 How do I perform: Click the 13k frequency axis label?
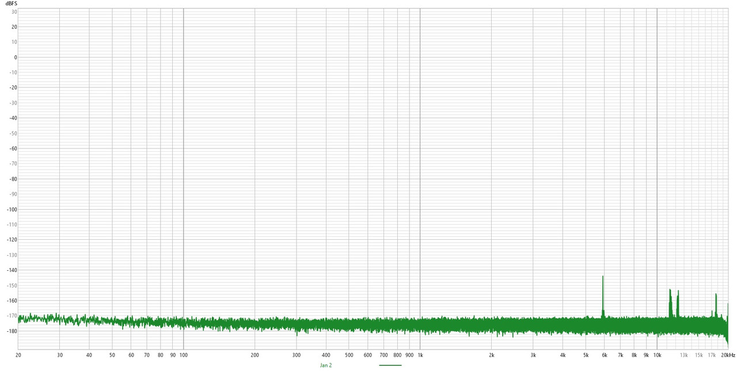coord(684,355)
